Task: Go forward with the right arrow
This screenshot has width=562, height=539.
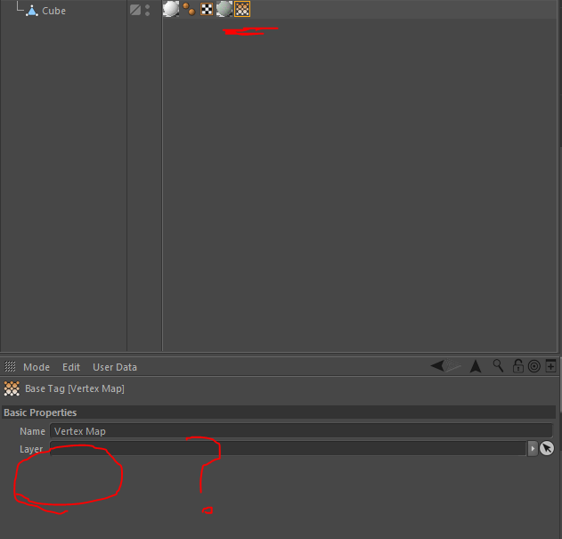Action: pos(453,366)
